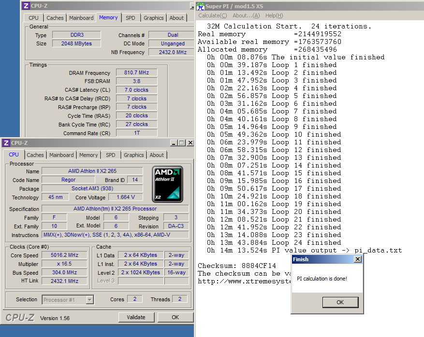
Task: Click the Cores count field
Action: (135, 299)
